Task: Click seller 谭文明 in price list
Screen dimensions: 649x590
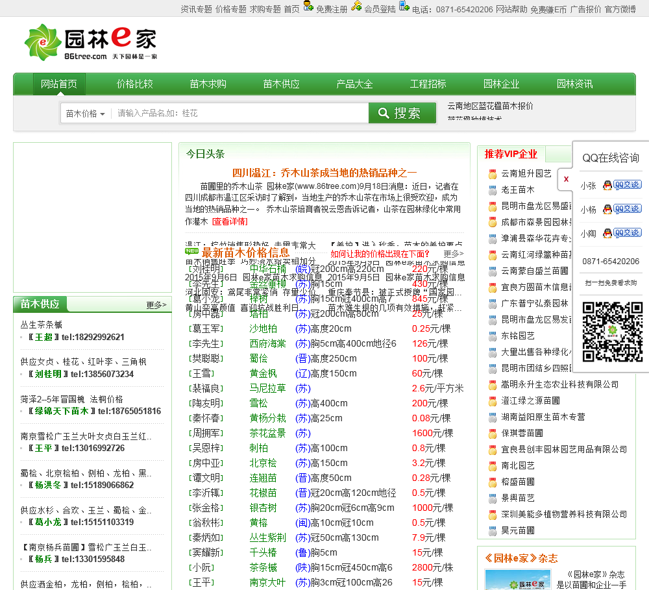Action: click(206, 478)
